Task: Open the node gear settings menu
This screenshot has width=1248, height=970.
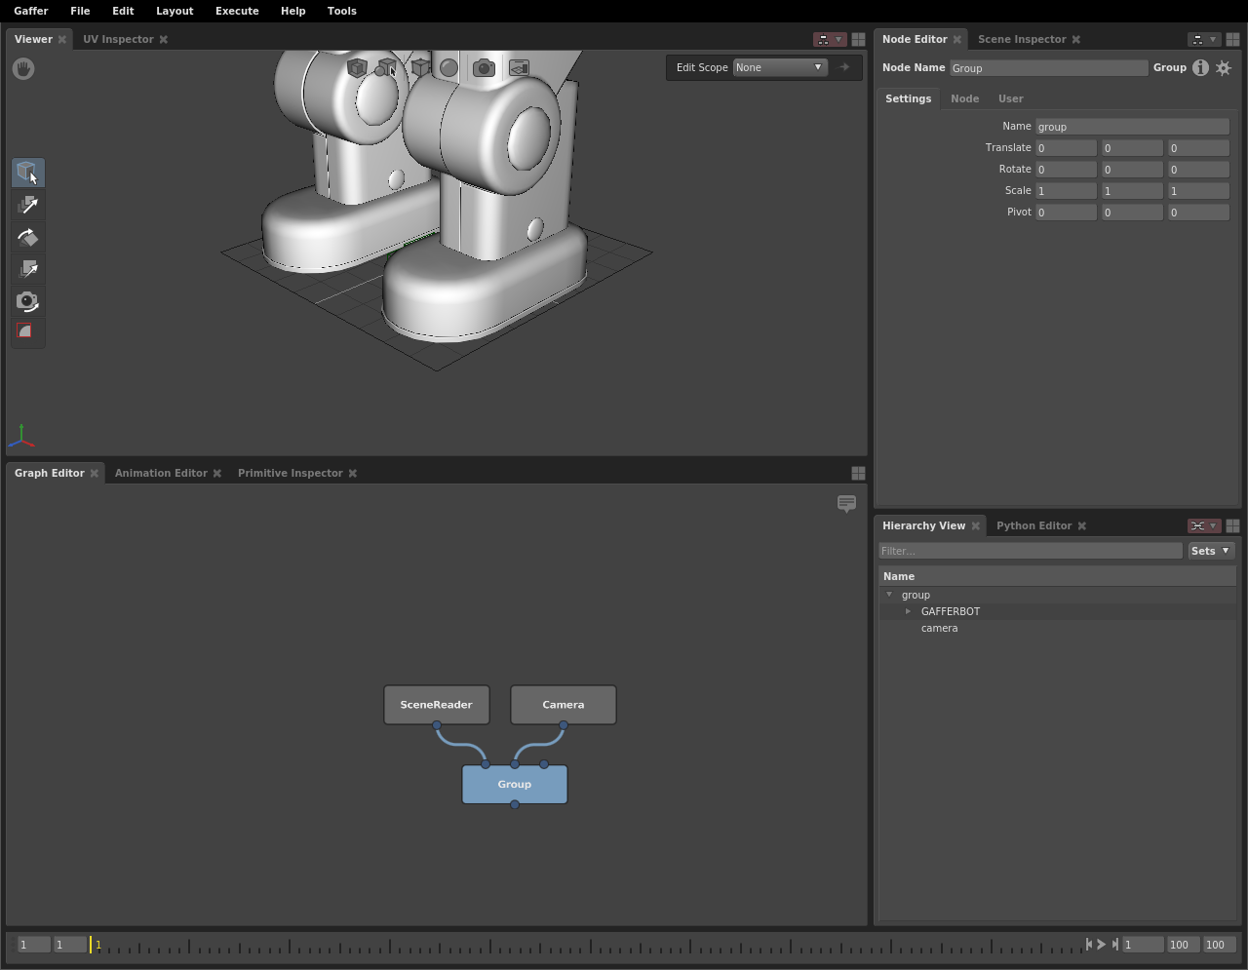Action: (1224, 67)
